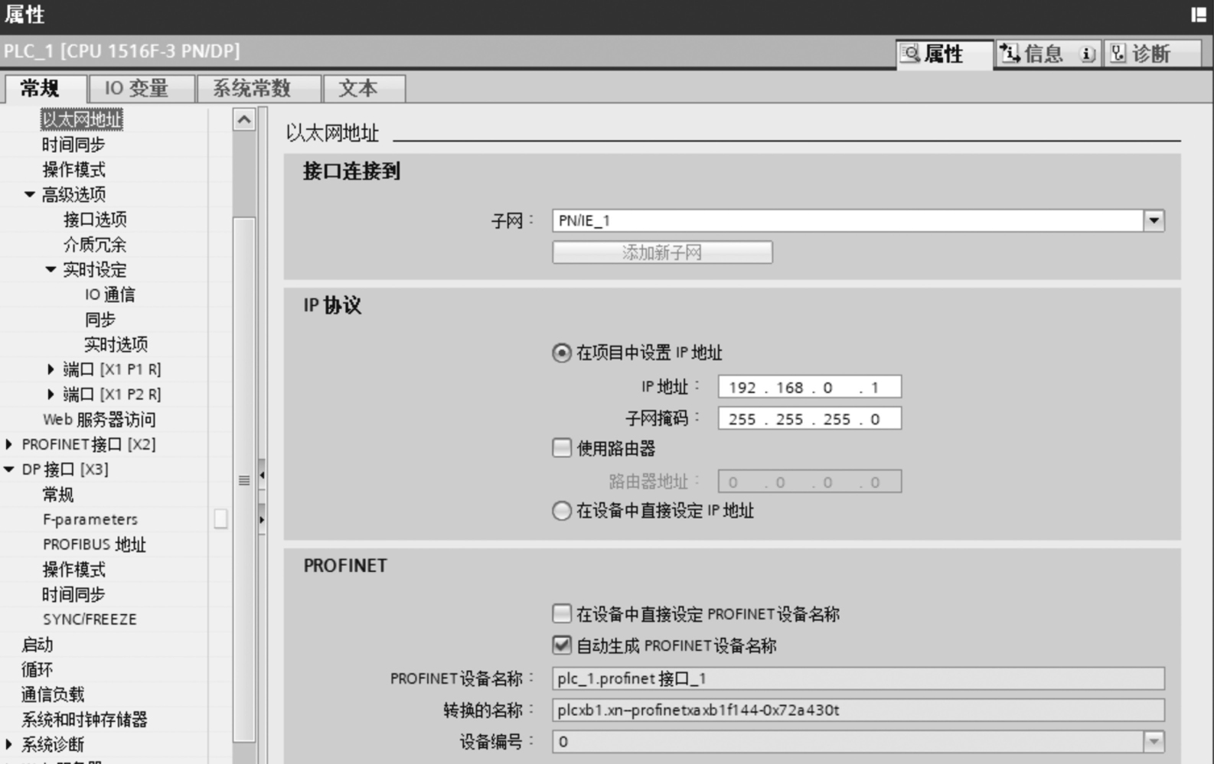The height and width of the screenshot is (764, 1214).
Task: Select the 属性 inspector tab
Action: (x=944, y=54)
